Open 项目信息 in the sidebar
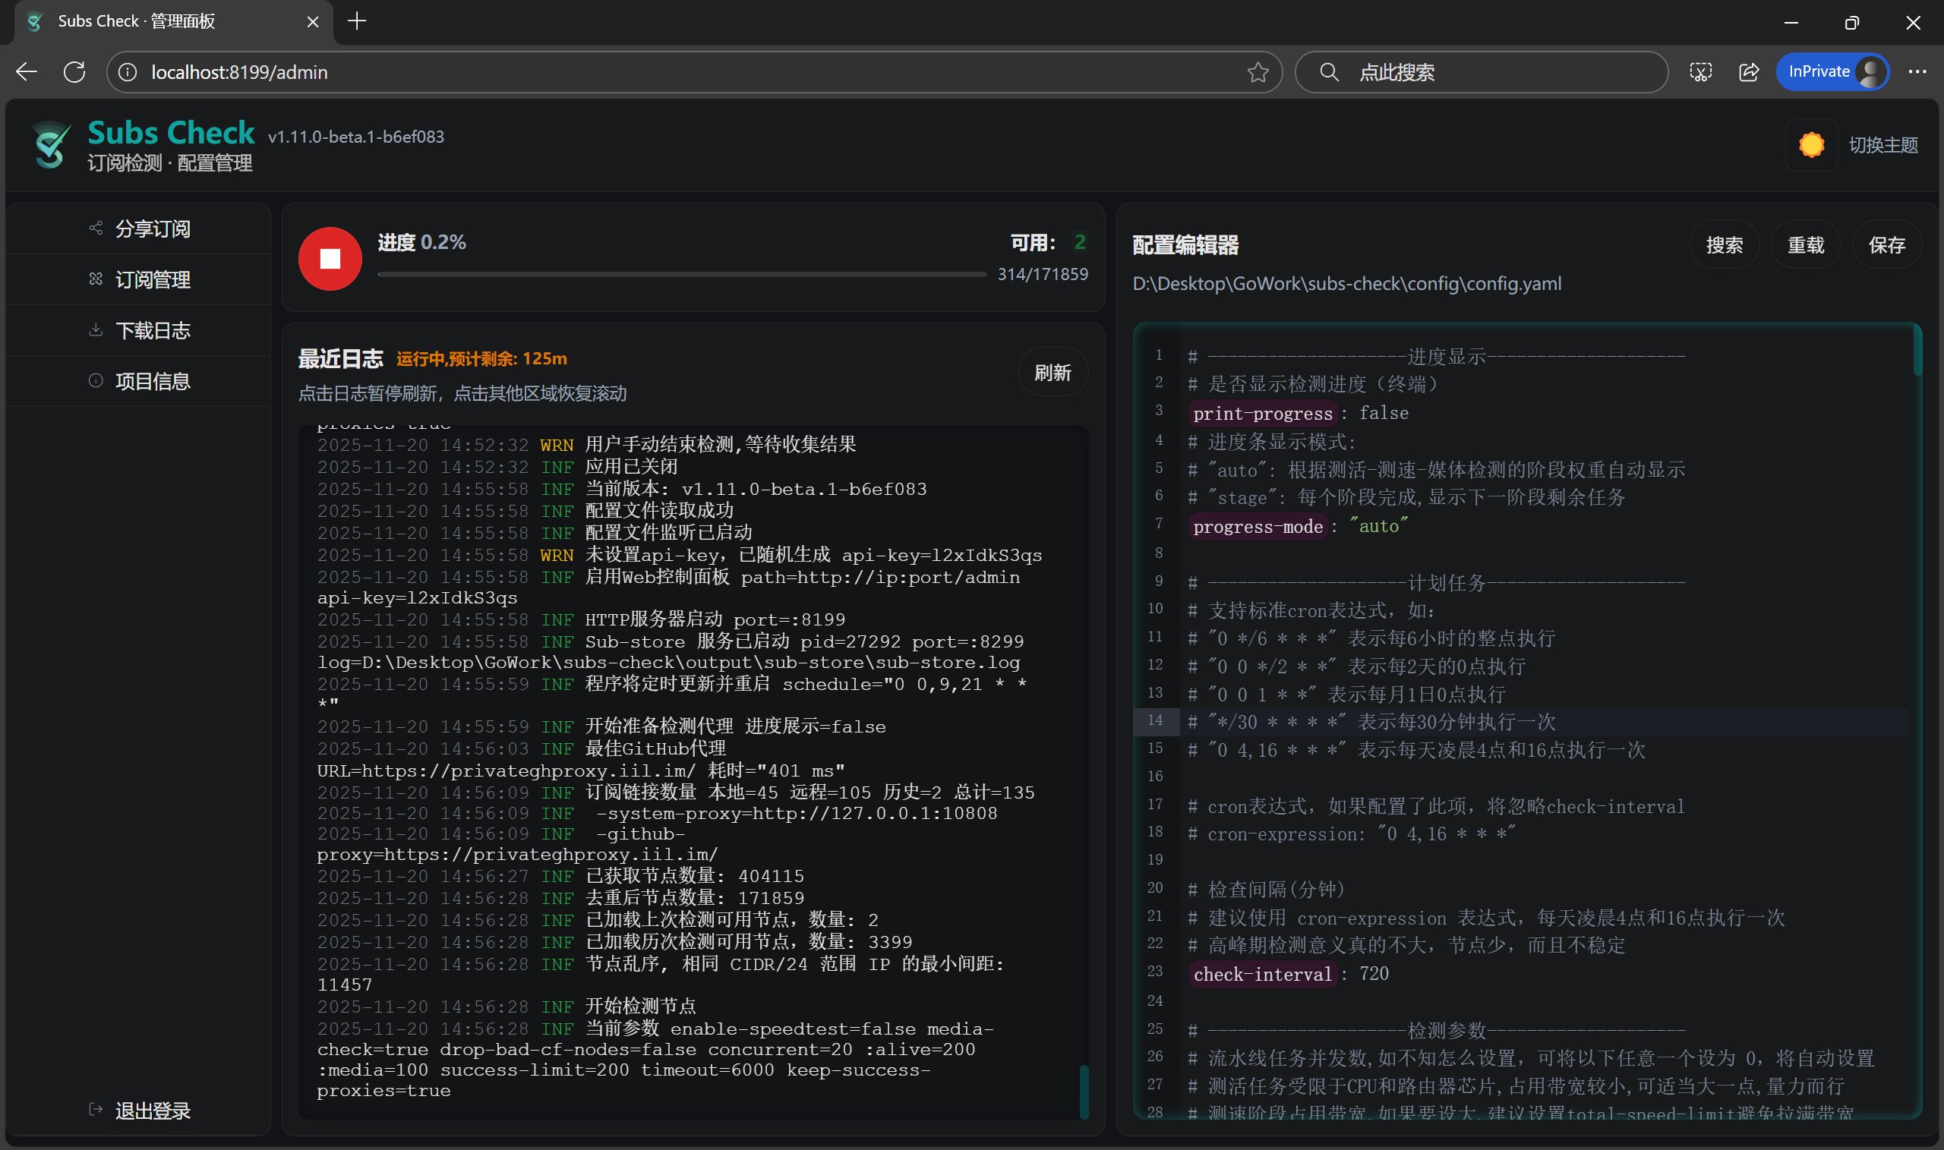1944x1150 pixels. pos(152,381)
